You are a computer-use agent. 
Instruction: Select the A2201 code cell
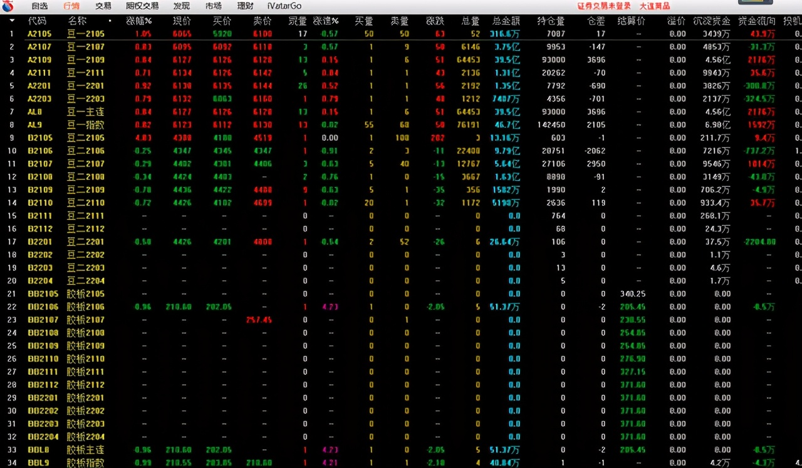(x=39, y=86)
